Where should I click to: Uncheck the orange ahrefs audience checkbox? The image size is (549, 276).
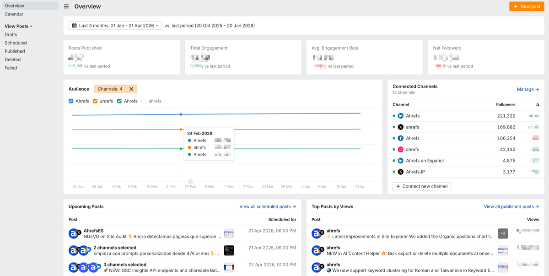pos(95,101)
